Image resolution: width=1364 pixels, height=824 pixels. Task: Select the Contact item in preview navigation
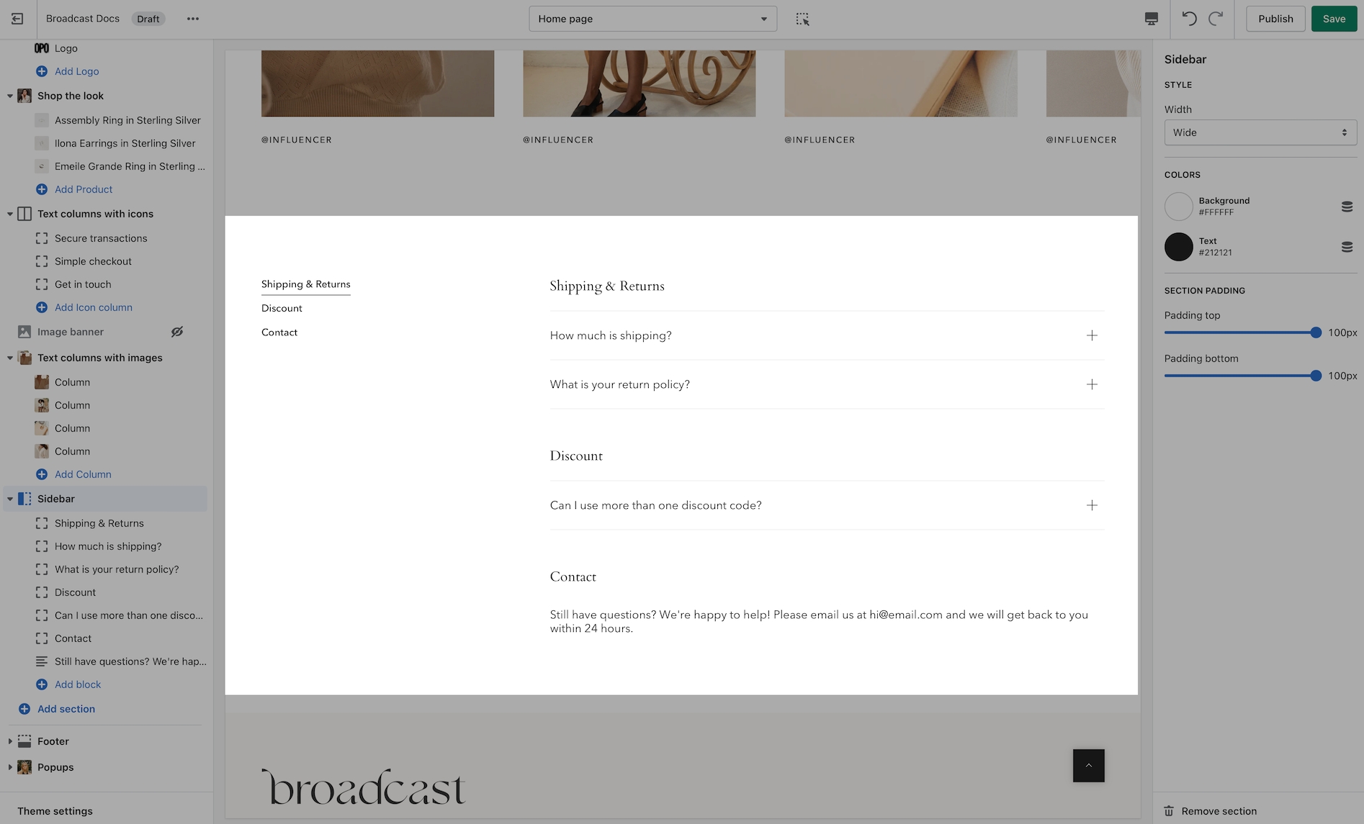279,332
